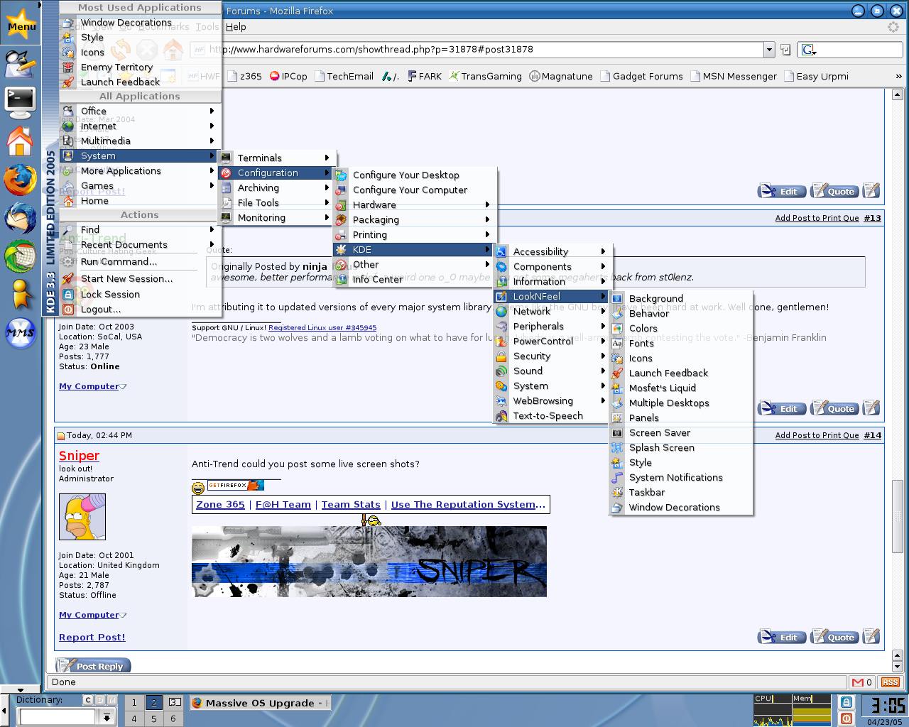This screenshot has width=909, height=727.
Task: Open the URL history dropdown arrow
Action: pyautogui.click(x=769, y=49)
